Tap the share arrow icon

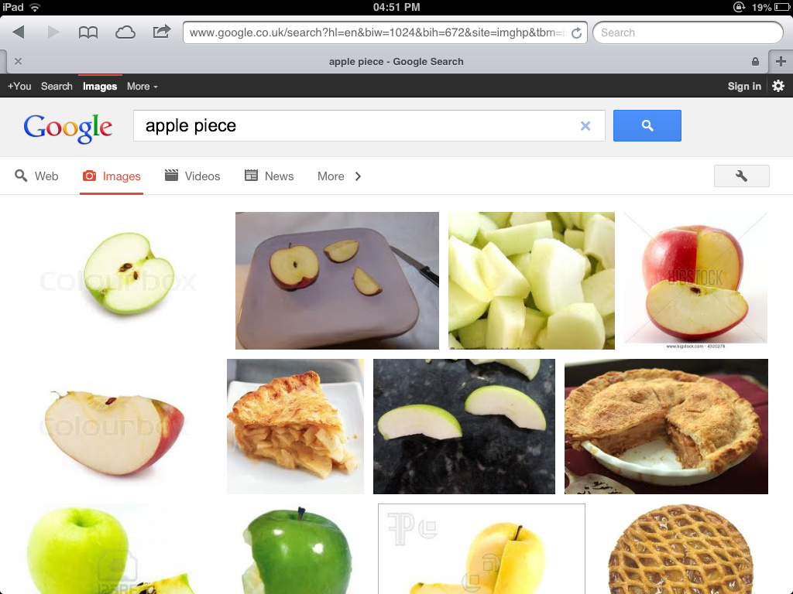[161, 32]
